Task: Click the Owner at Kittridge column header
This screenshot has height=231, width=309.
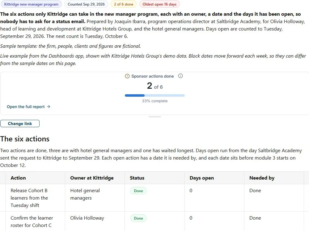Action: coord(95,178)
